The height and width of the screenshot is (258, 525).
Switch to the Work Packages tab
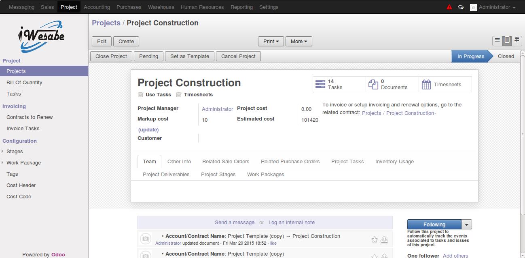(x=266, y=174)
